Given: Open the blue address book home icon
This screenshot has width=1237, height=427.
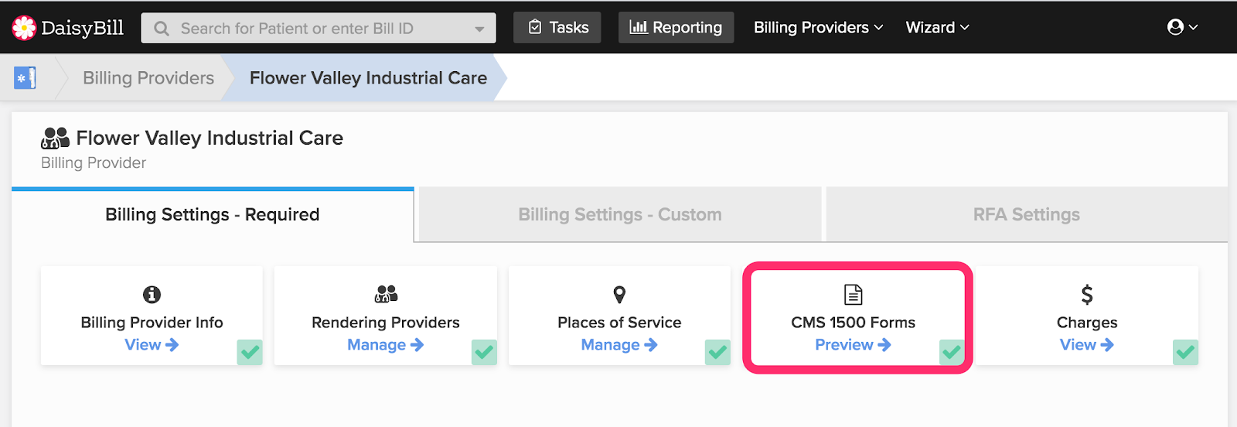Looking at the screenshot, I should [x=25, y=77].
